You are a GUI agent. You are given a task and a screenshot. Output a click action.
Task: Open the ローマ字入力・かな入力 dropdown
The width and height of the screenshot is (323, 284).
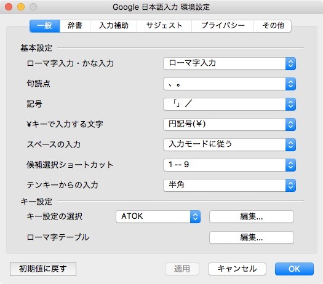click(229, 63)
